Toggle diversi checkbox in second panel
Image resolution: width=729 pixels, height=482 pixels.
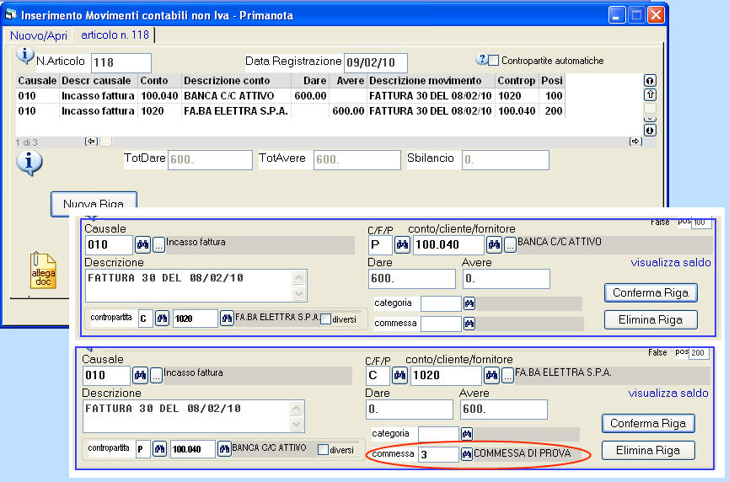[323, 450]
